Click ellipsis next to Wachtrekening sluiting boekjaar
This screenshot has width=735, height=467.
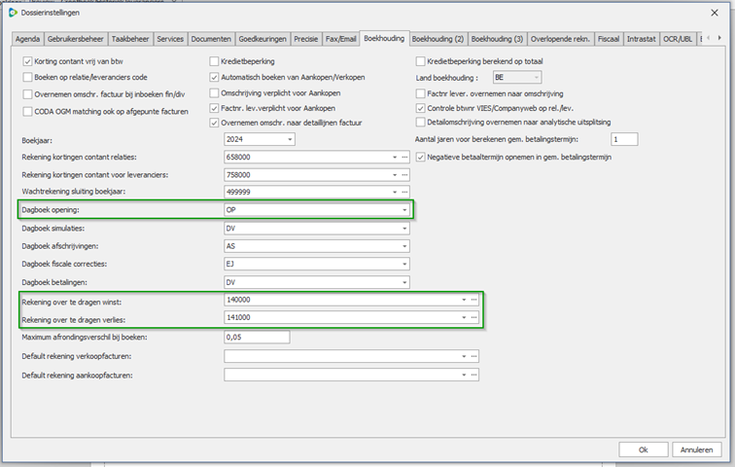[404, 192]
